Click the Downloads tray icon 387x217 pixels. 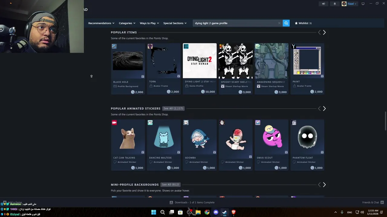[x=171, y=203]
